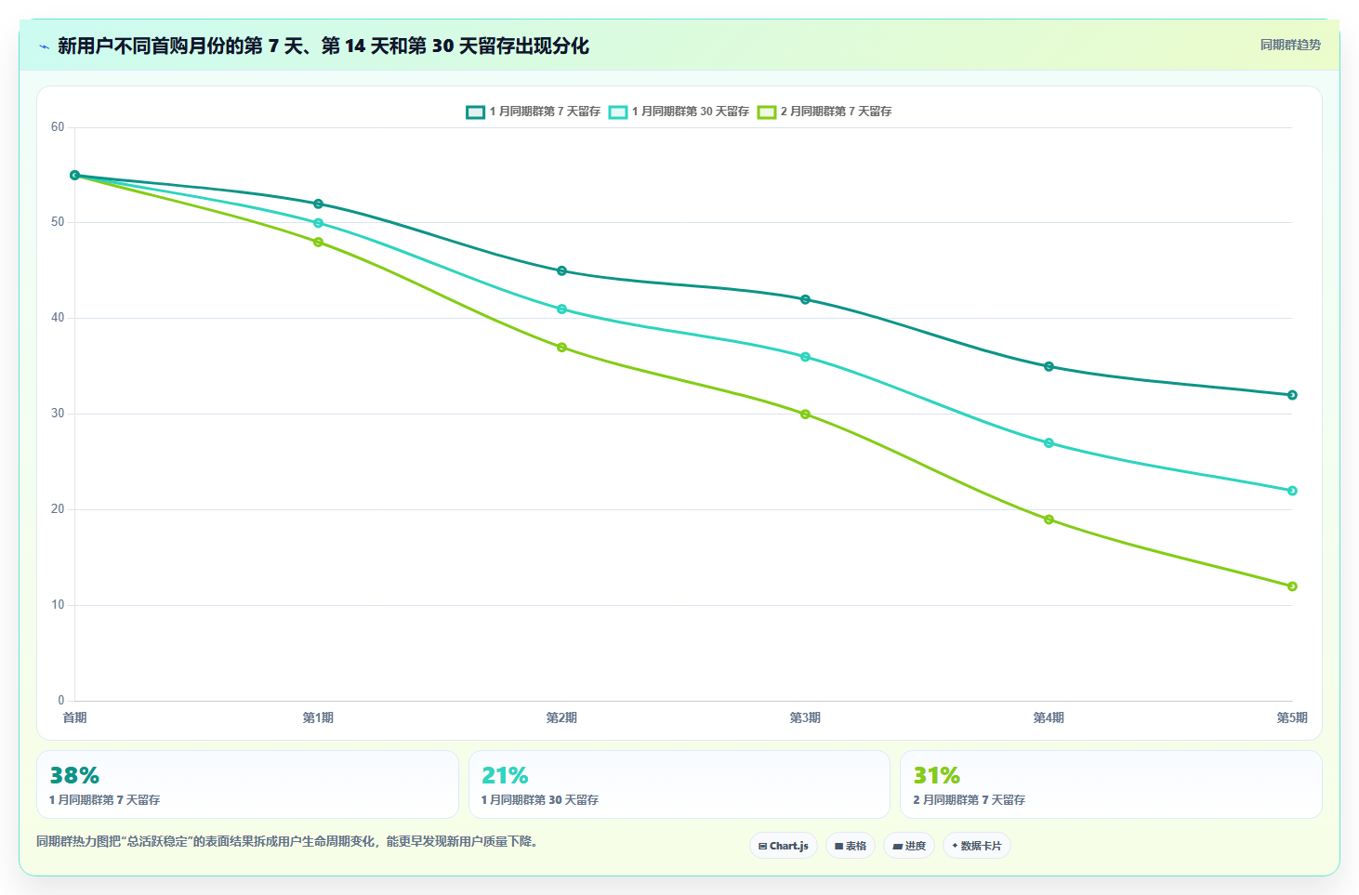This screenshot has width=1359, height=895.
Task: Click the Chart.js tag pill
Action: point(784,846)
